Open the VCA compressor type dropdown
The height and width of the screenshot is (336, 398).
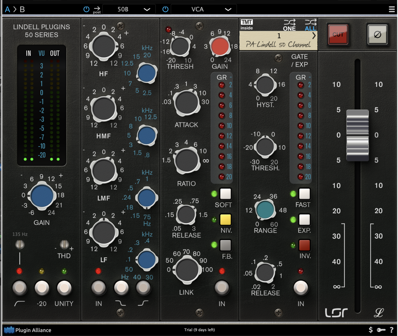point(204,9)
